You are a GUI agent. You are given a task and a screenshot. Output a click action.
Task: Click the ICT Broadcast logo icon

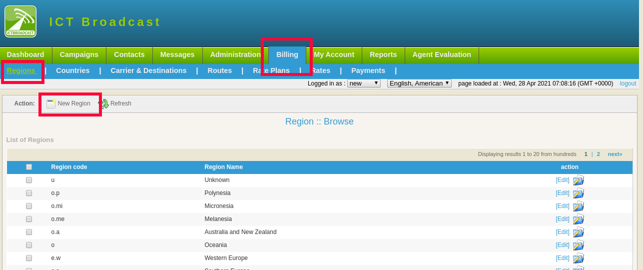(x=20, y=21)
